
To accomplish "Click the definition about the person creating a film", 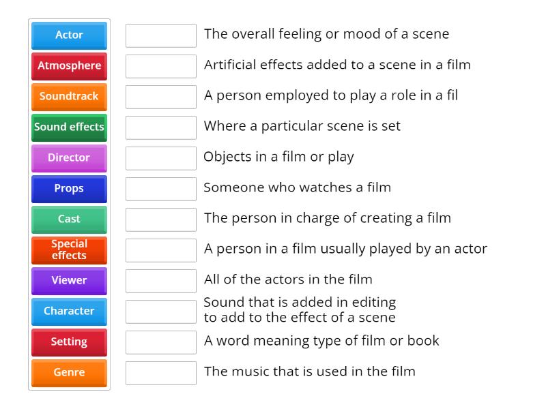I will click(307, 219).
